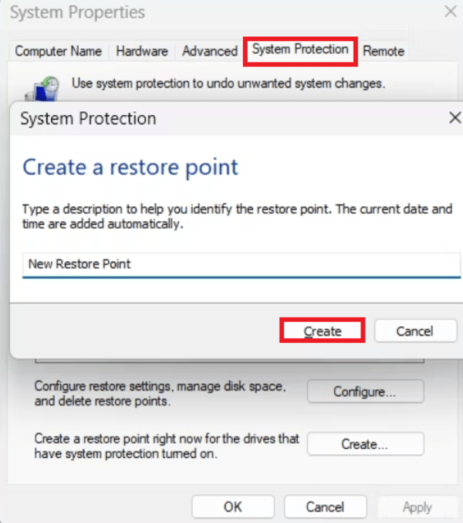Click the Apply button
Screen dimensions: 463x523
click(x=417, y=507)
